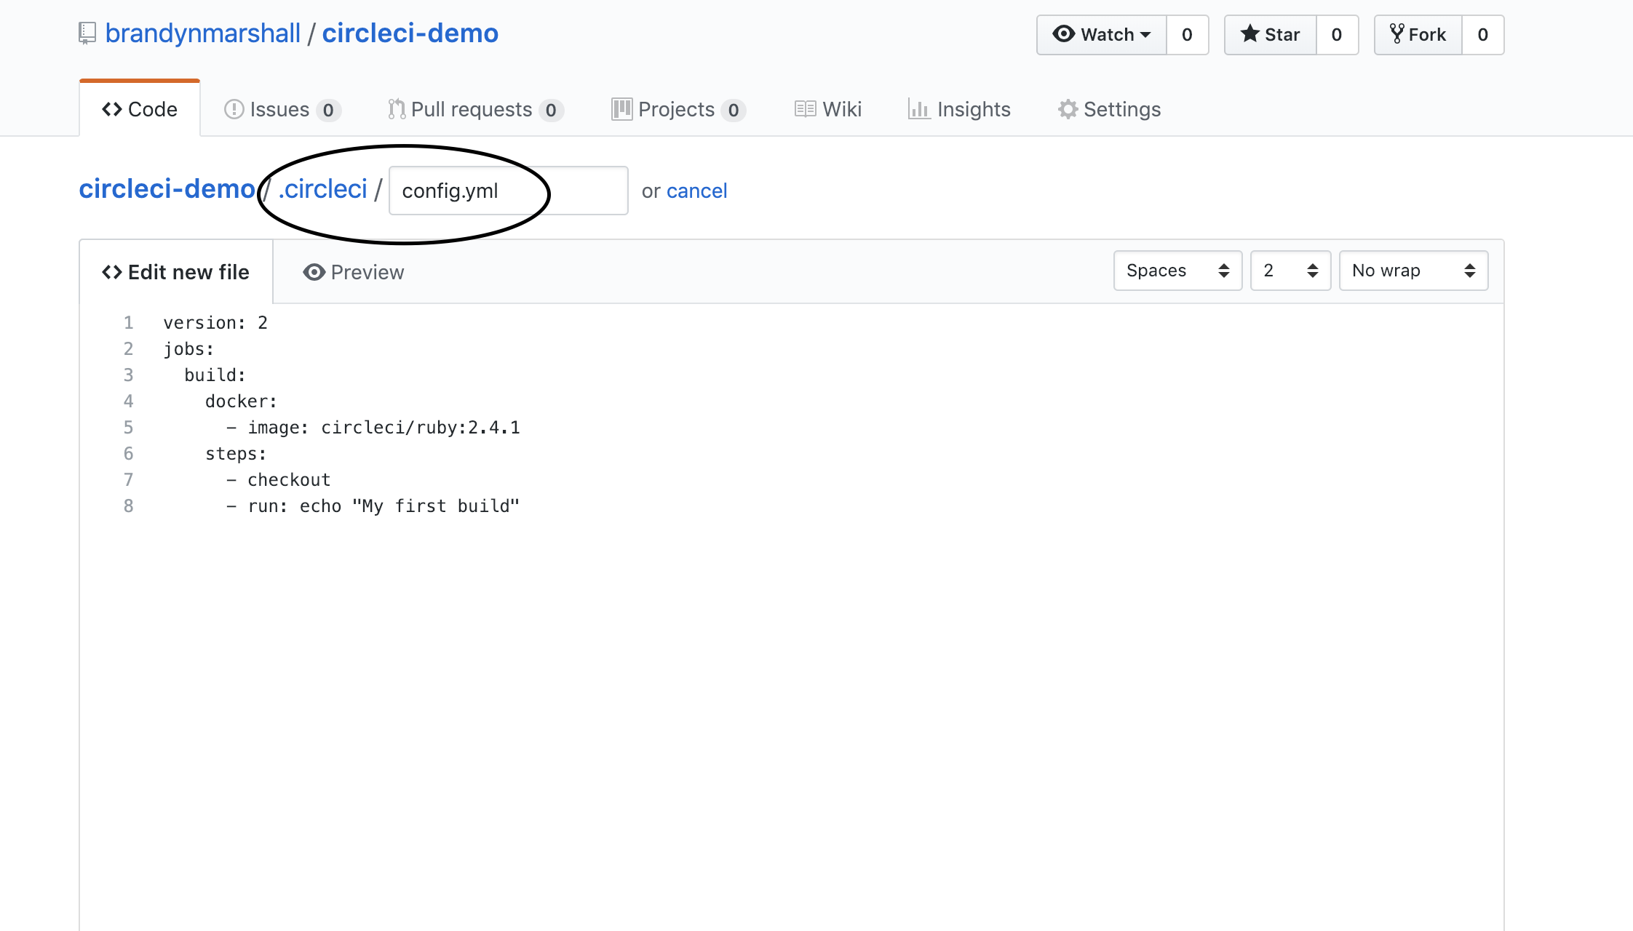This screenshot has height=931, width=1633.
Task: Star the repository
Action: pos(1271,35)
